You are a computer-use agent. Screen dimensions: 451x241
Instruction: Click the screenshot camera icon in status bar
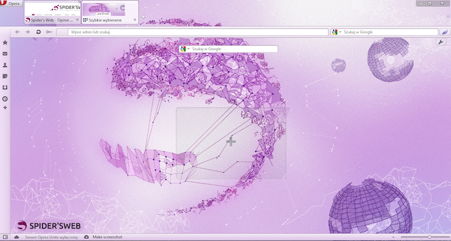pos(86,237)
